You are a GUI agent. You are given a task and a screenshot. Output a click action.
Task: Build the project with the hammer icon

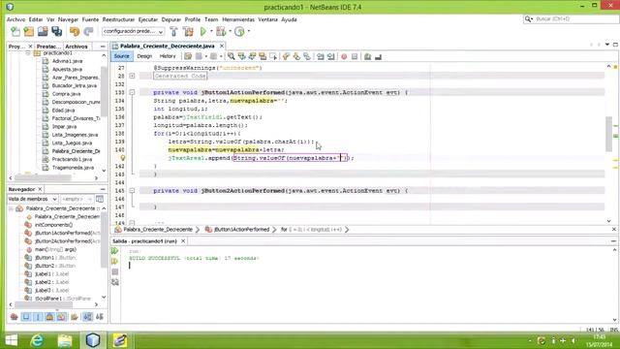pos(173,31)
